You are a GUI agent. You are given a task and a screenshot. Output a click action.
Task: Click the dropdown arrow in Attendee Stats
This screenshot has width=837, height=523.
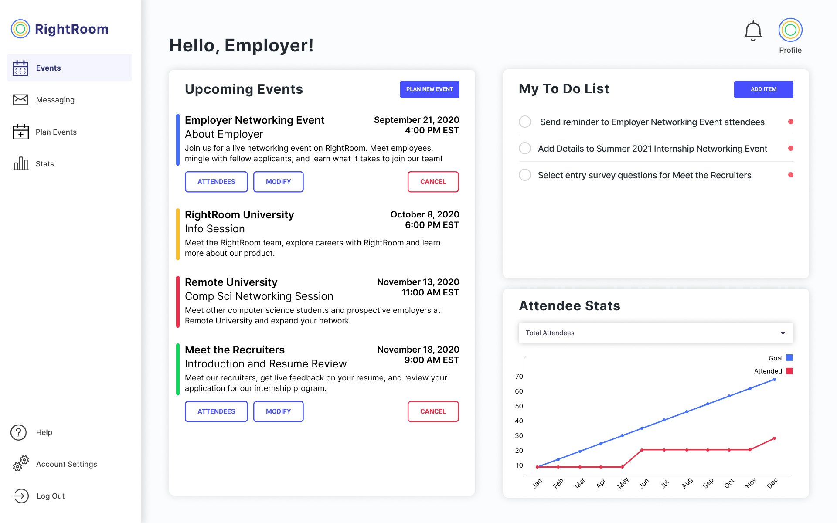coord(783,333)
